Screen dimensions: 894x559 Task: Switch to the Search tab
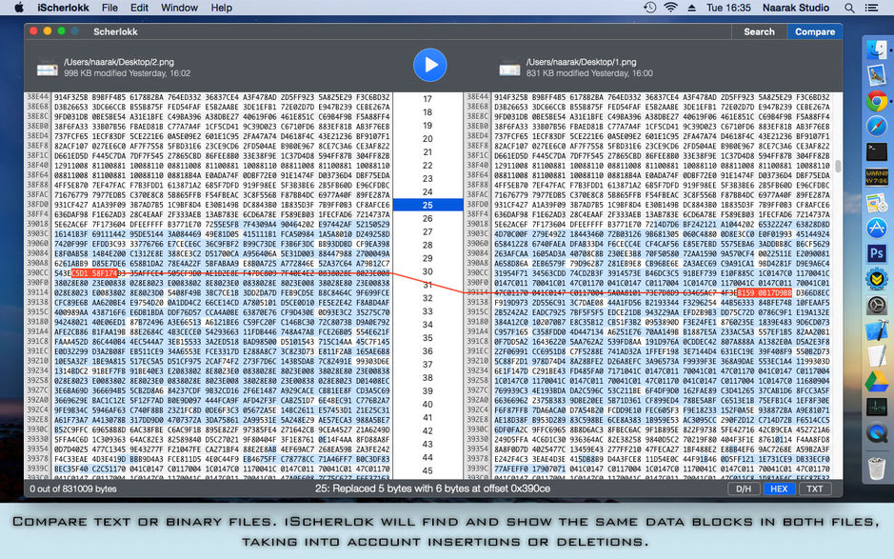click(759, 31)
